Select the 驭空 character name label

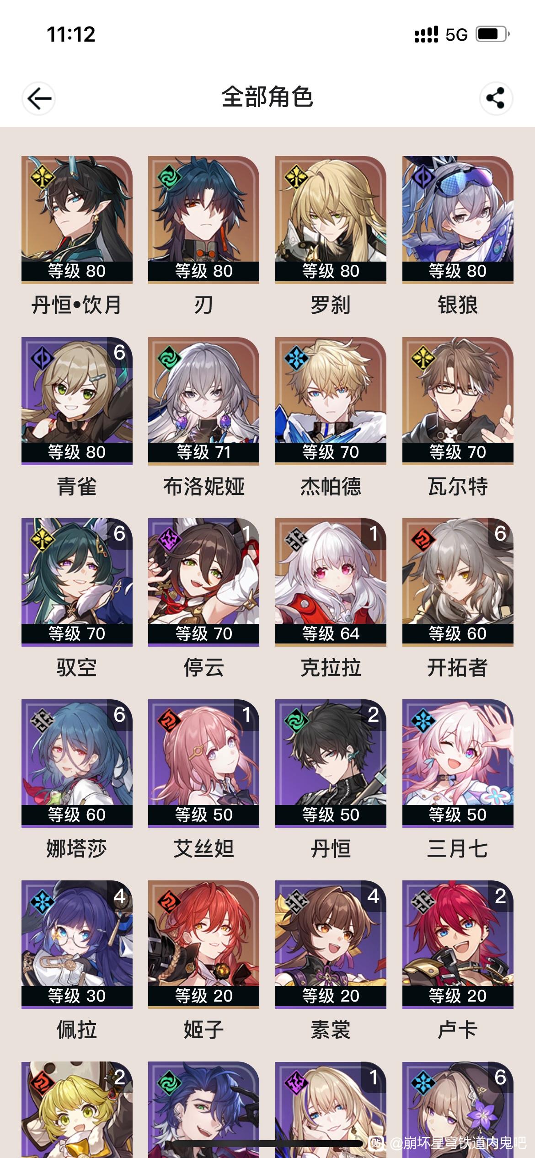pos(77,668)
